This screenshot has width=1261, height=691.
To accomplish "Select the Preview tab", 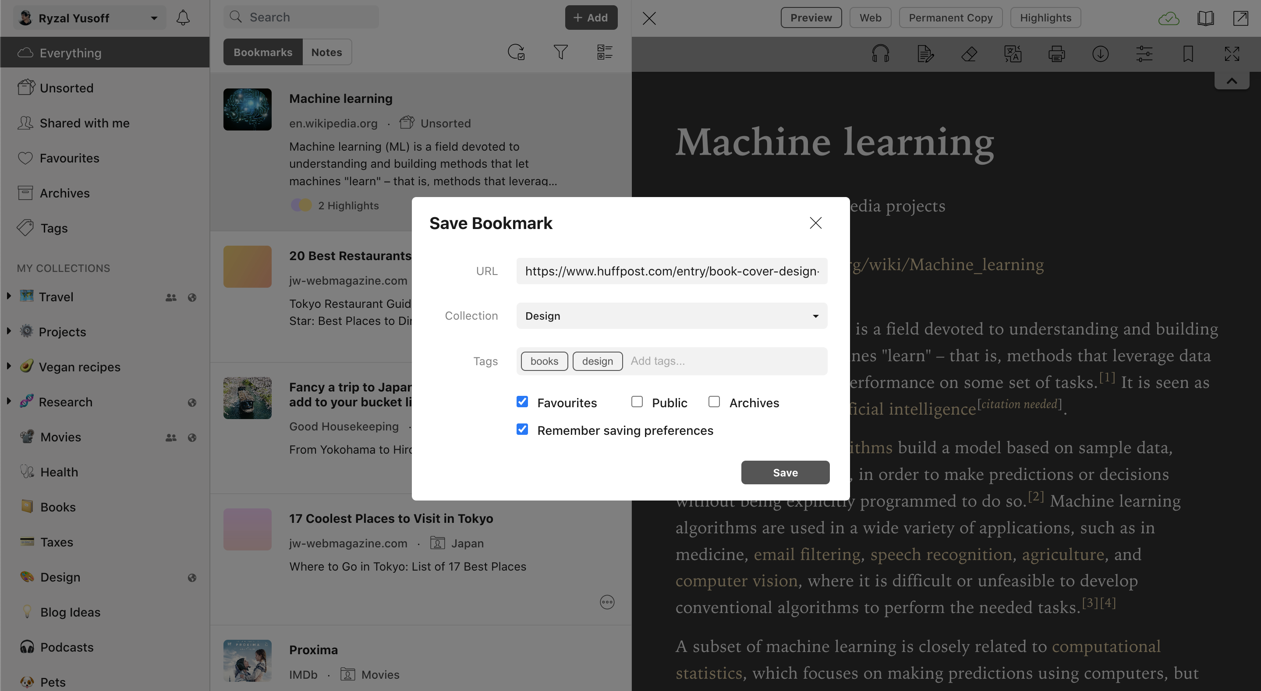I will click(811, 18).
